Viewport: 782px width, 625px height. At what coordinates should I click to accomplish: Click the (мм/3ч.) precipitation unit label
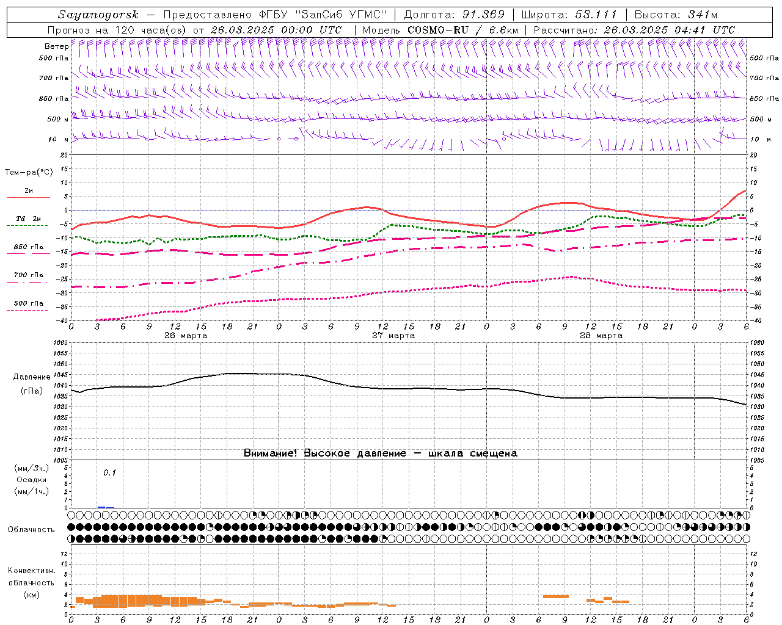[x=31, y=468]
